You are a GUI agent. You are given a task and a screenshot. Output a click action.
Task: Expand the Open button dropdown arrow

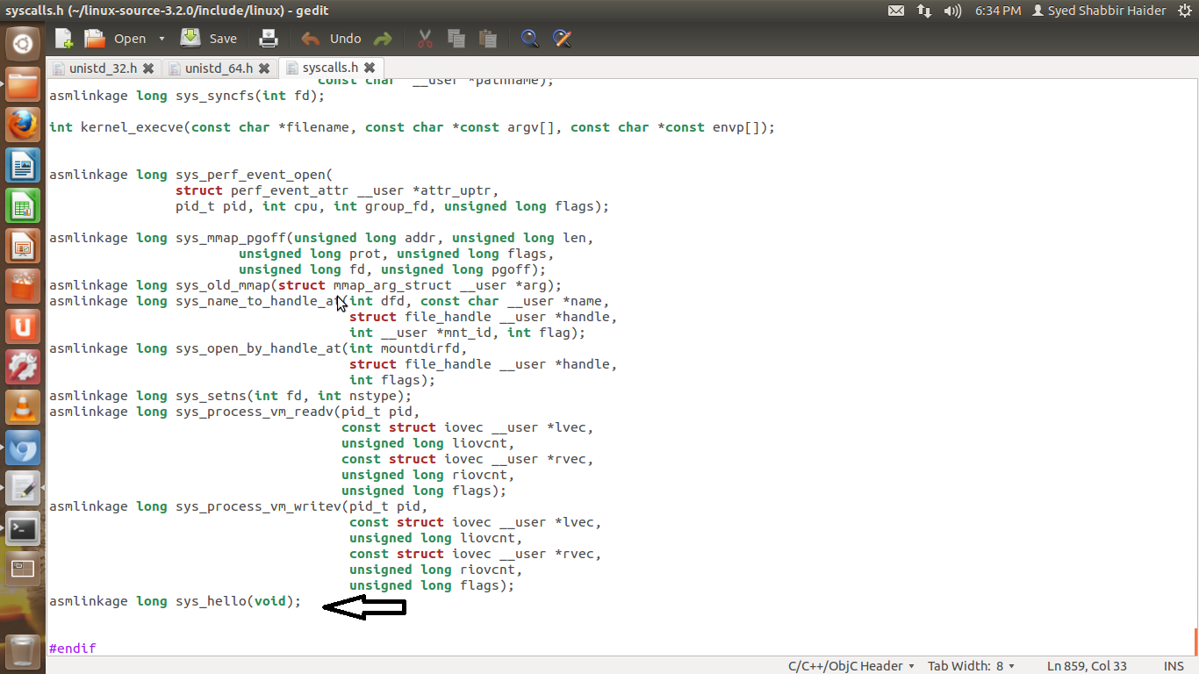pyautogui.click(x=162, y=38)
